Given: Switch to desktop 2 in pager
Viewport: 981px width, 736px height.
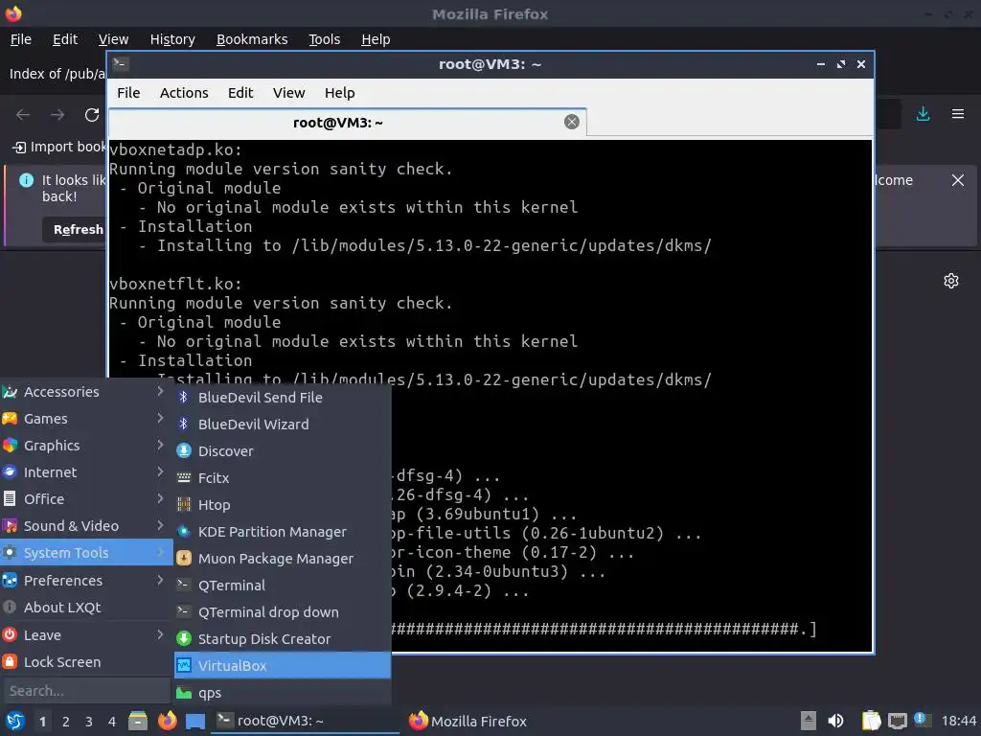Looking at the screenshot, I should pyautogui.click(x=66, y=722).
